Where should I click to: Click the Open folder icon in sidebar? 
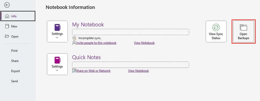point(7,36)
